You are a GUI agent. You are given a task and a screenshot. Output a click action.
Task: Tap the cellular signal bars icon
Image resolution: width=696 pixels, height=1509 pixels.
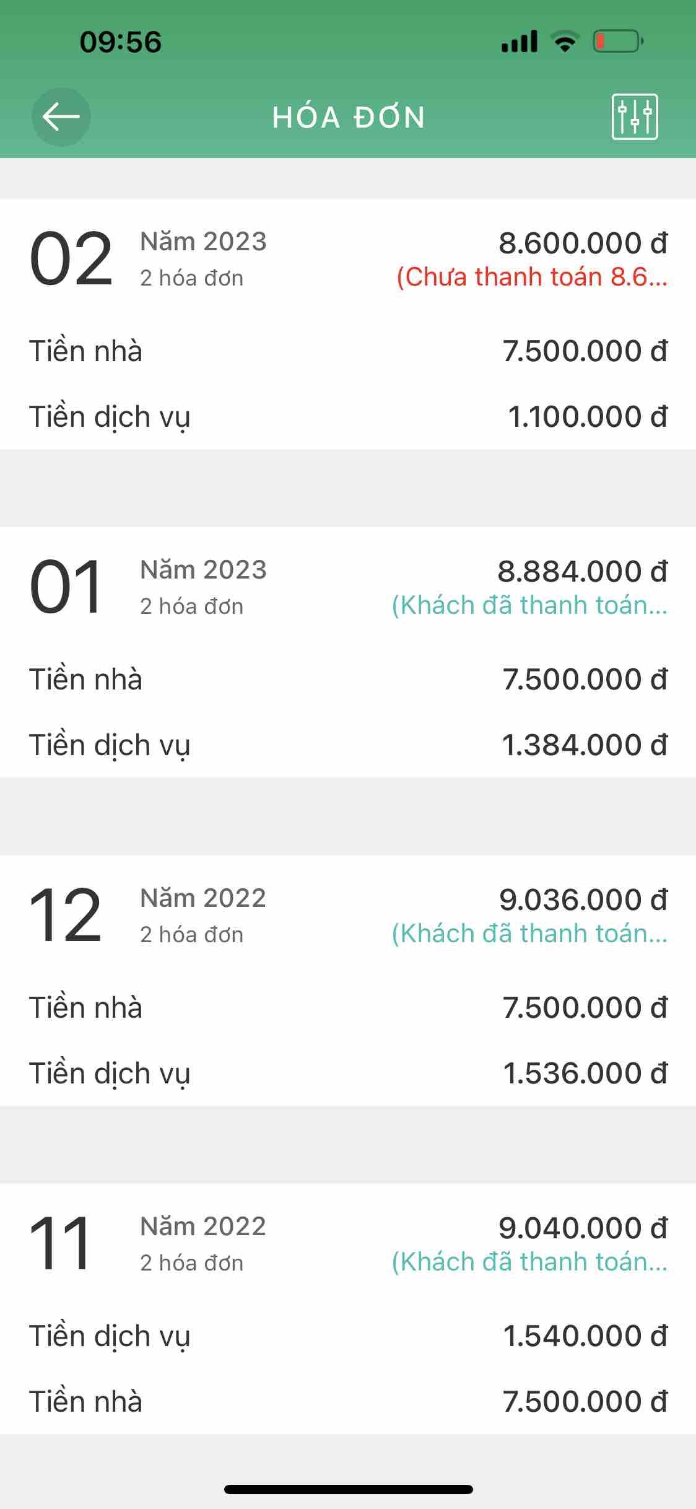(x=520, y=42)
